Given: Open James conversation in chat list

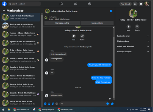Looking at the screenshot, I should pyautogui.click(x=21, y=60).
